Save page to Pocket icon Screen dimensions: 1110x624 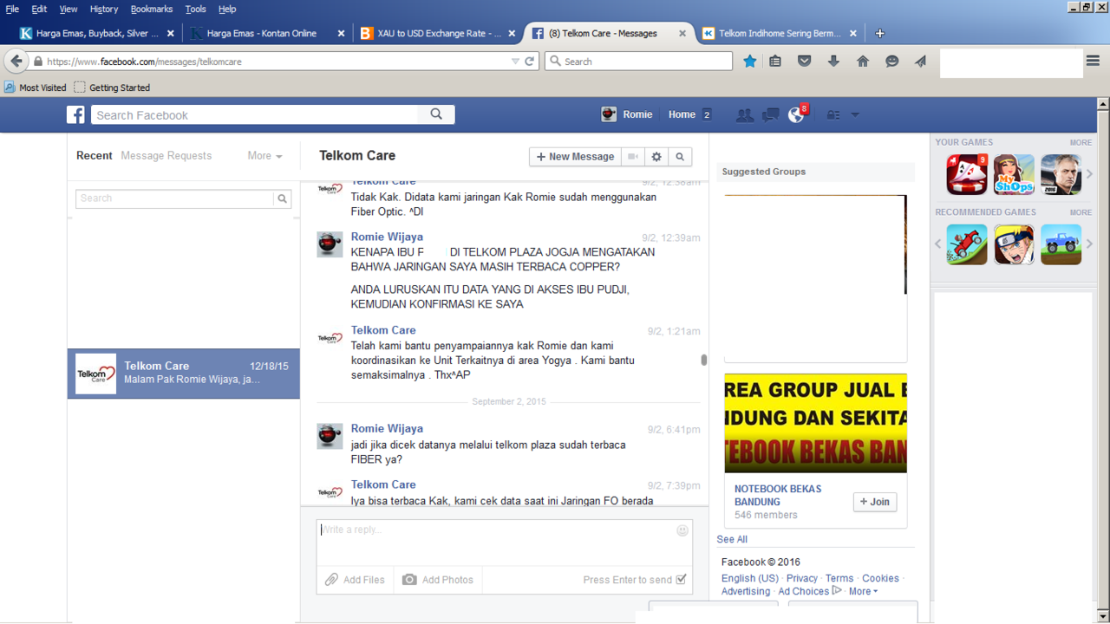[x=805, y=62]
